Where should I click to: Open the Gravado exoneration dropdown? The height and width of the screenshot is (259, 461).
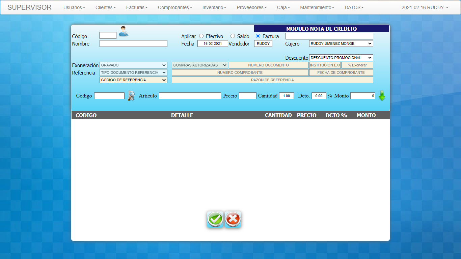[133, 65]
